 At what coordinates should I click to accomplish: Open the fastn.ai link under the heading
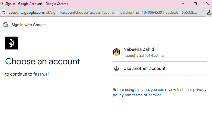pos(41,74)
